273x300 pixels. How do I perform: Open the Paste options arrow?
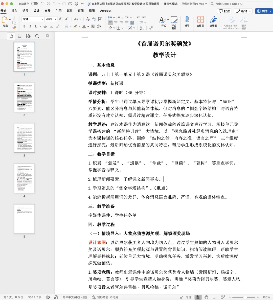pos(10,20)
